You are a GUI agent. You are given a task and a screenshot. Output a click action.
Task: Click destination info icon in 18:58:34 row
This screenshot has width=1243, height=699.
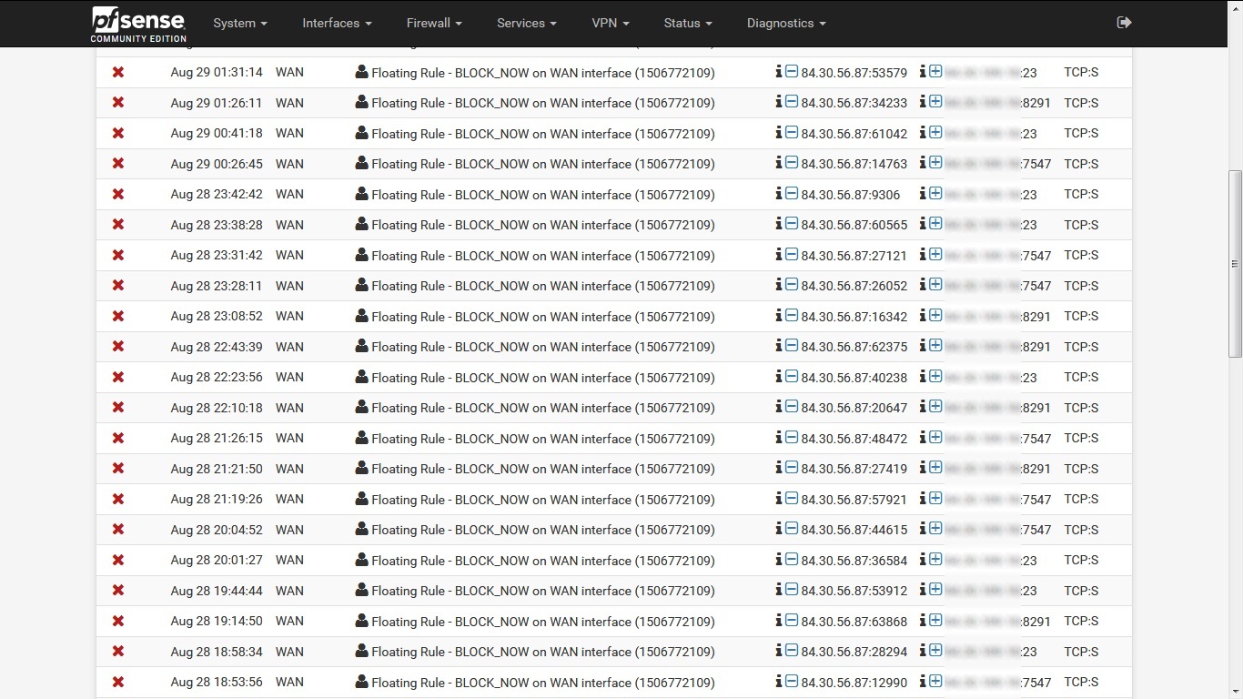pyautogui.click(x=923, y=651)
